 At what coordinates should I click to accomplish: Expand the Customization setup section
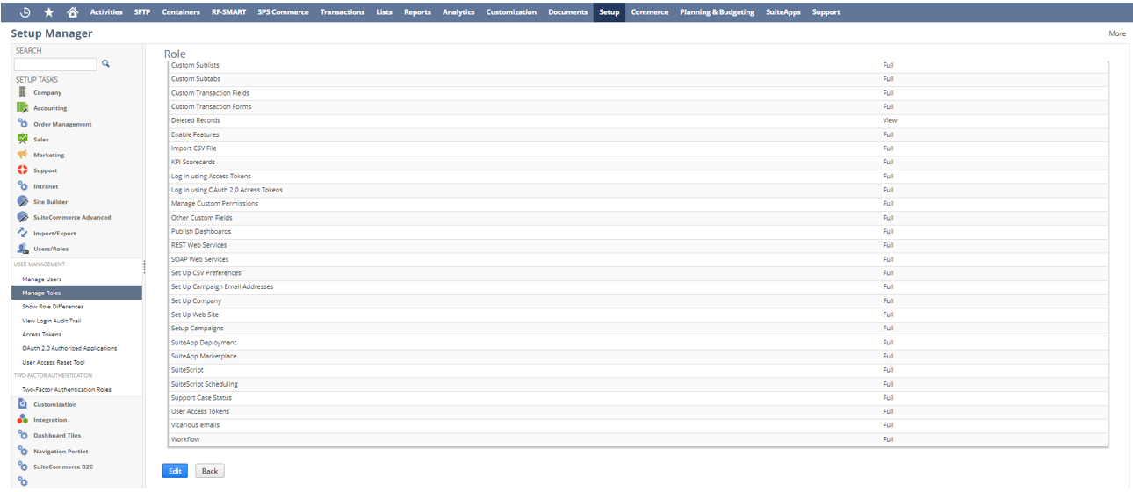point(54,404)
